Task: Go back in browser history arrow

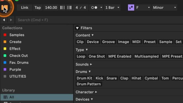Action: [4, 20]
